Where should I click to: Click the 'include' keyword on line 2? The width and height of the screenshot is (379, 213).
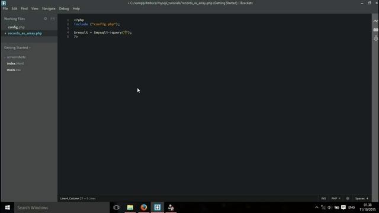pos(81,24)
